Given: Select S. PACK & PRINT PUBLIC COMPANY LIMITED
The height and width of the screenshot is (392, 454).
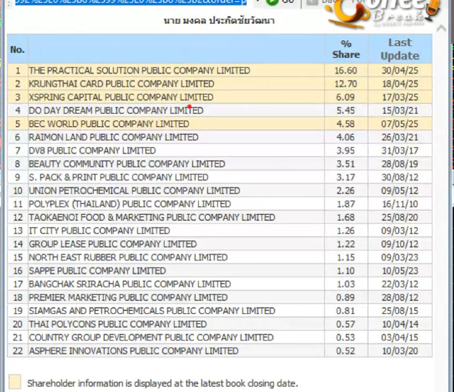Looking at the screenshot, I should (x=119, y=177).
